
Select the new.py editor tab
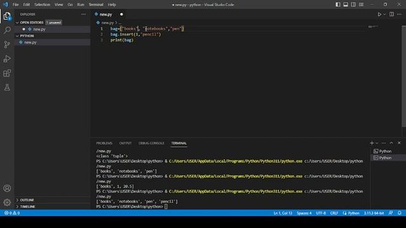pos(106,15)
